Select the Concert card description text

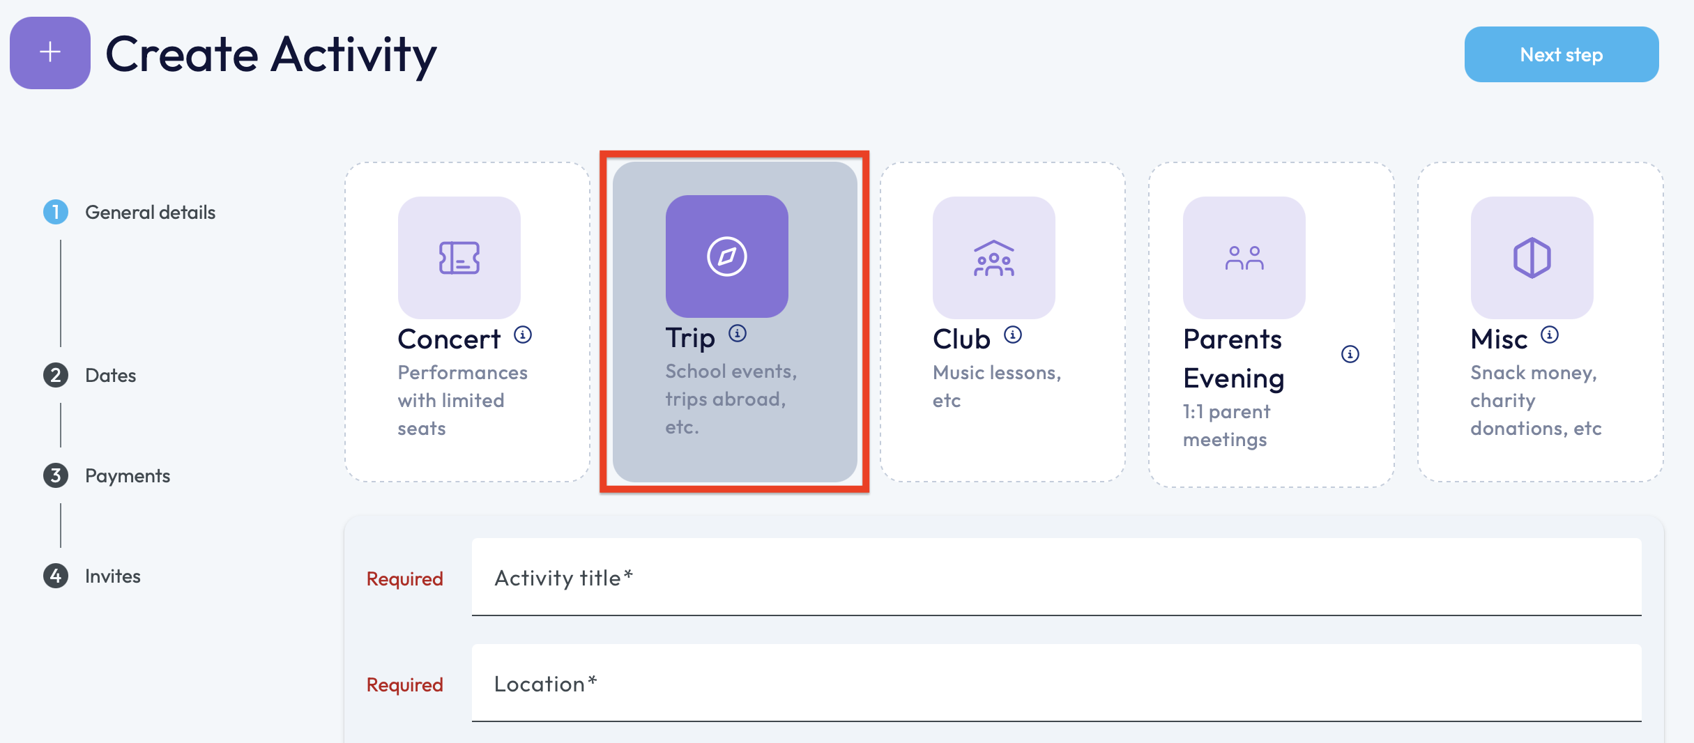461,401
